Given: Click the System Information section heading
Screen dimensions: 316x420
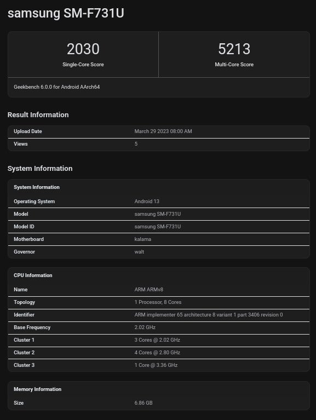Looking at the screenshot, I should click(40, 169).
